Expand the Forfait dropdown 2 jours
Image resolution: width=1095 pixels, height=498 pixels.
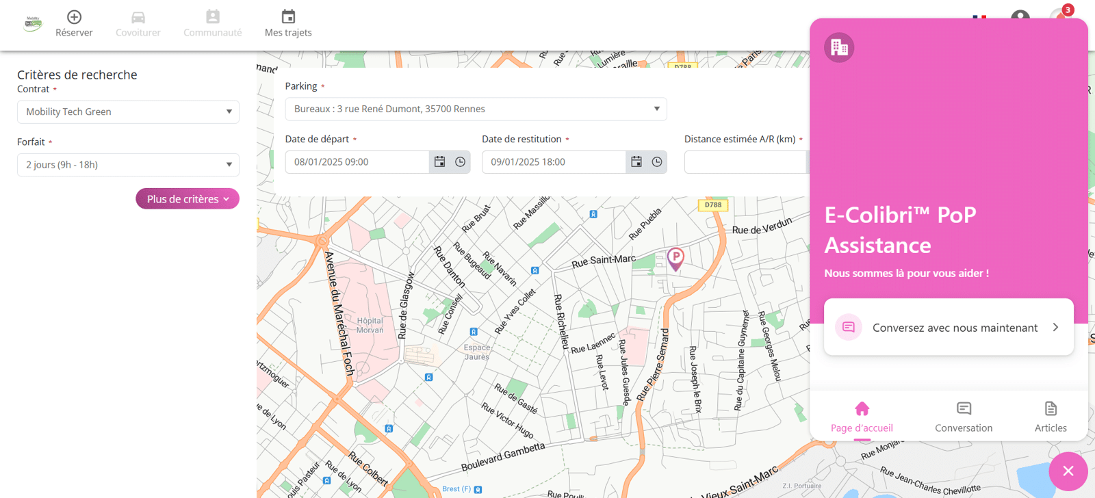pos(128,165)
